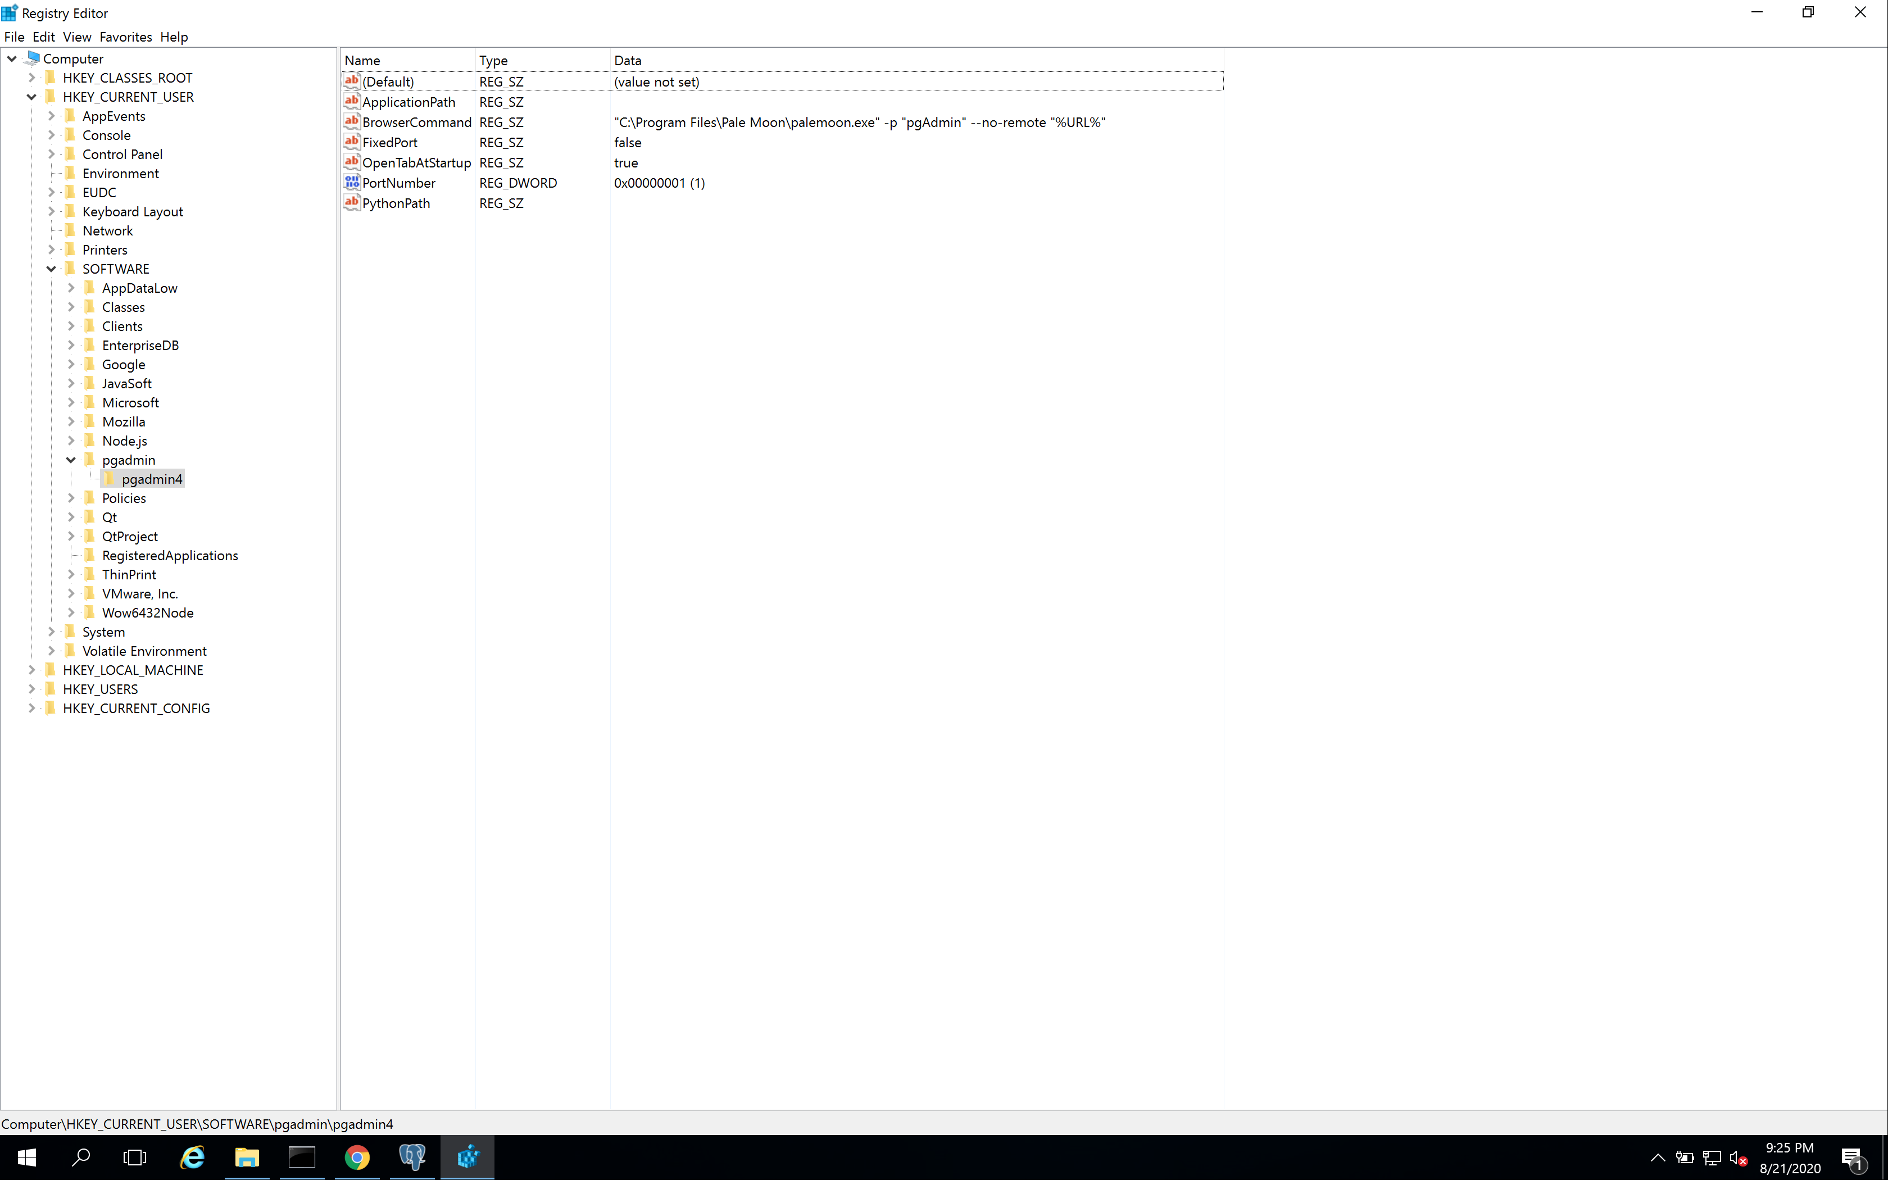1888x1180 pixels.
Task: Click the Registry Editor taskbar icon
Action: (x=468, y=1158)
